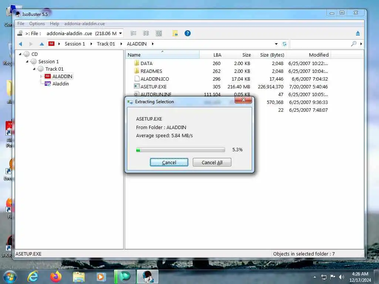Screen dimensions: 379x284
Task: Click the taskbar clock showing 4:26 AM
Action: tap(360, 277)
